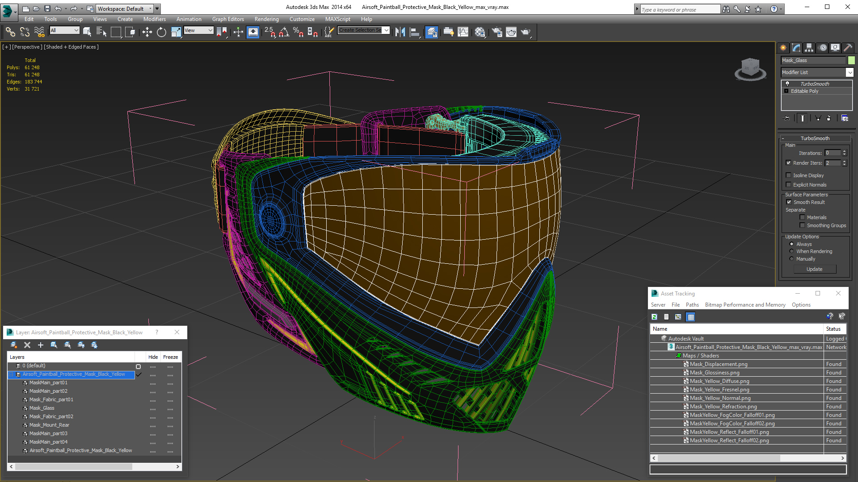Viewport: 858px width, 482px height.
Task: Enable Explicit Normals checkbox
Action: pos(789,185)
